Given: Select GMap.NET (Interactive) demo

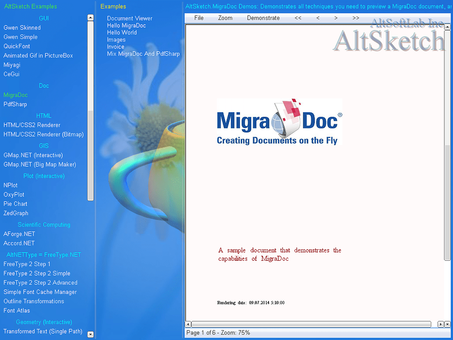Looking at the screenshot, I should click(33, 155).
